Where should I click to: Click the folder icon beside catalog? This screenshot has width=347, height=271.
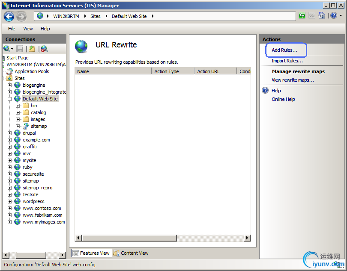click(x=26, y=112)
